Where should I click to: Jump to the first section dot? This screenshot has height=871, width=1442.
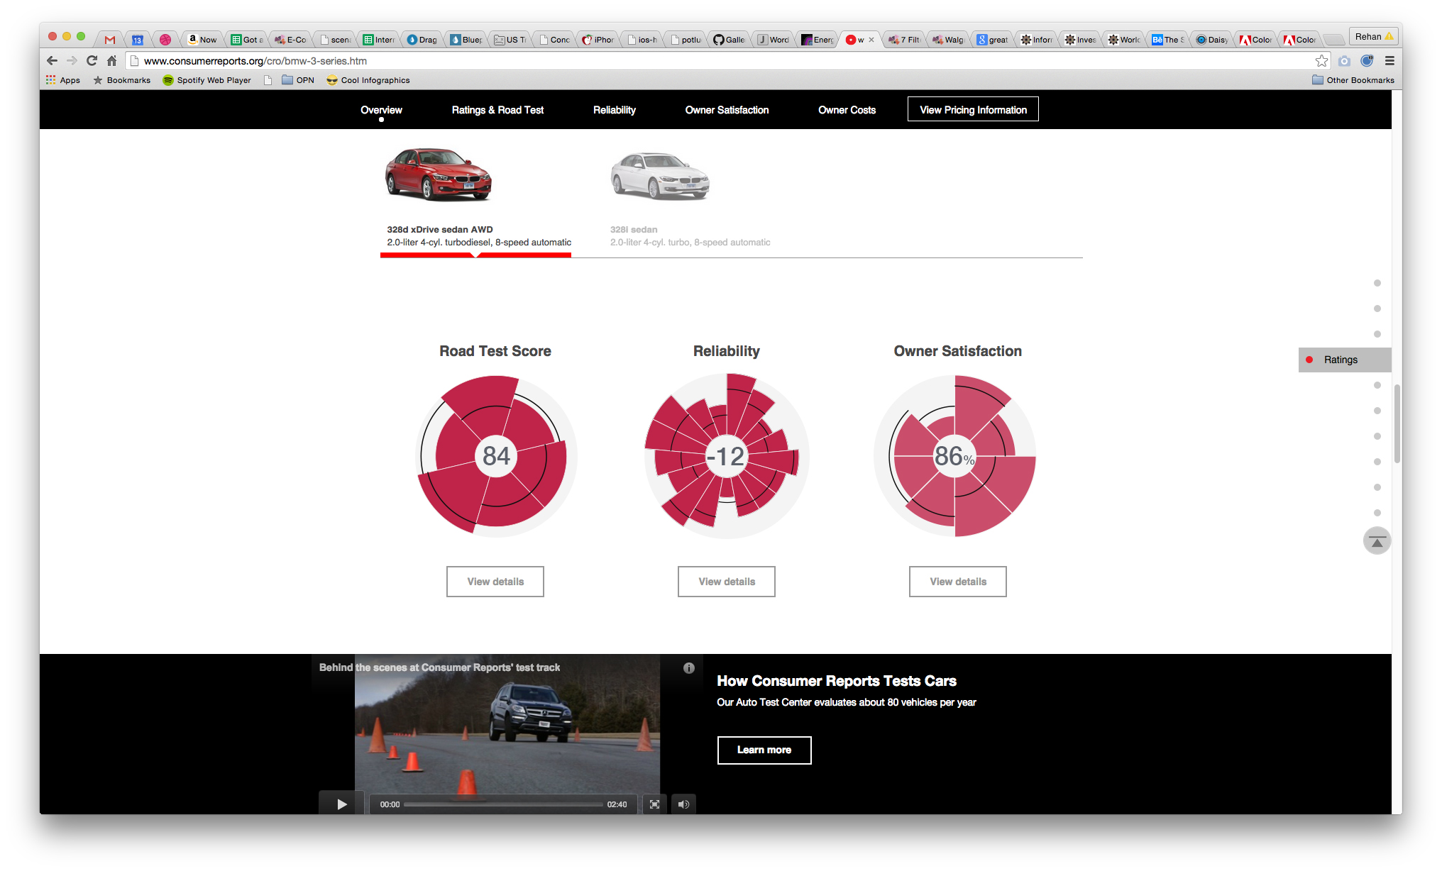(1377, 283)
